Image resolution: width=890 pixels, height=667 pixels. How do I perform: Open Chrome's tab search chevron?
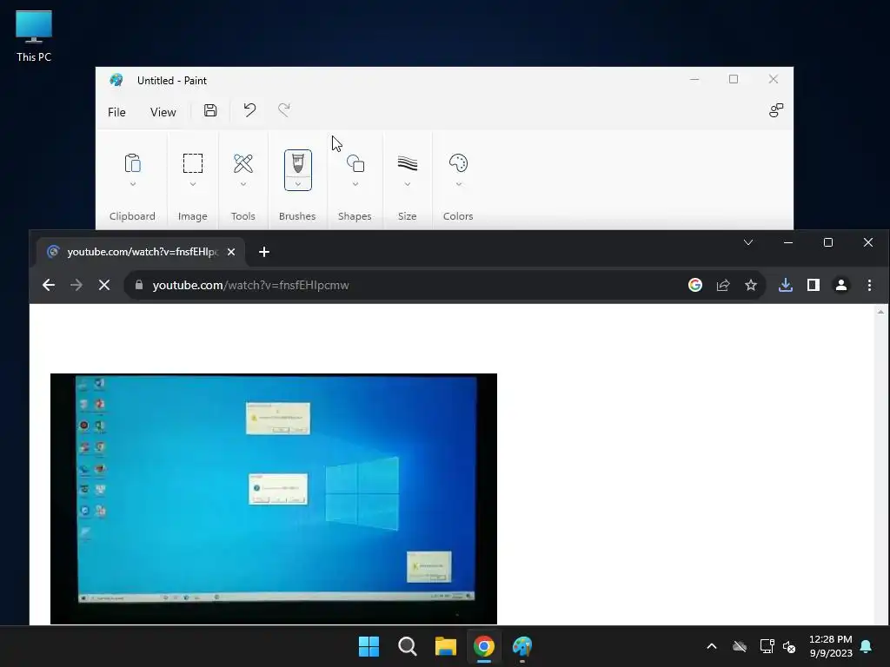[748, 242]
